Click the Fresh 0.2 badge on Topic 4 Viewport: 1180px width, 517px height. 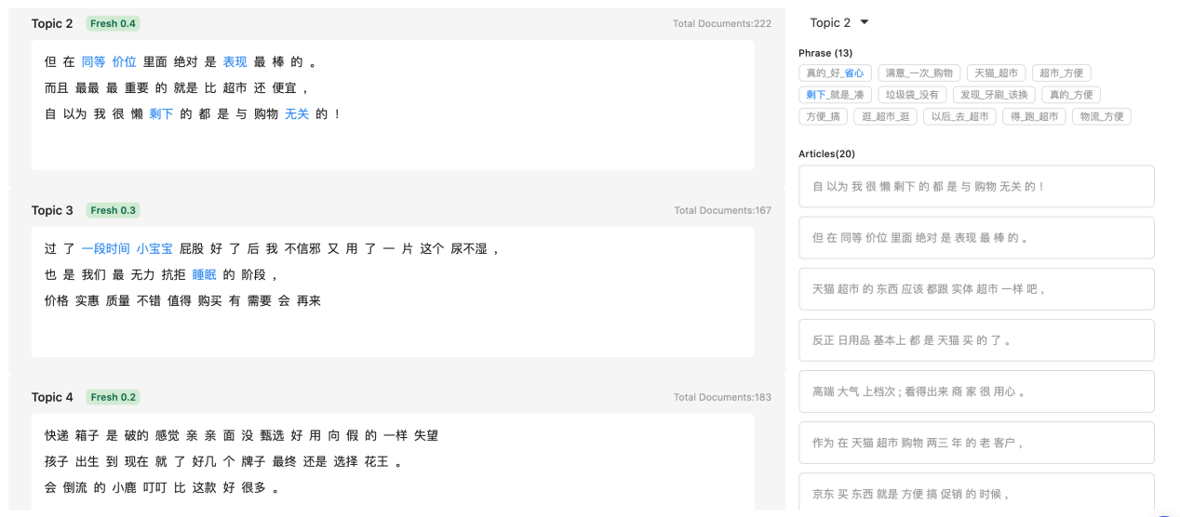click(x=113, y=397)
